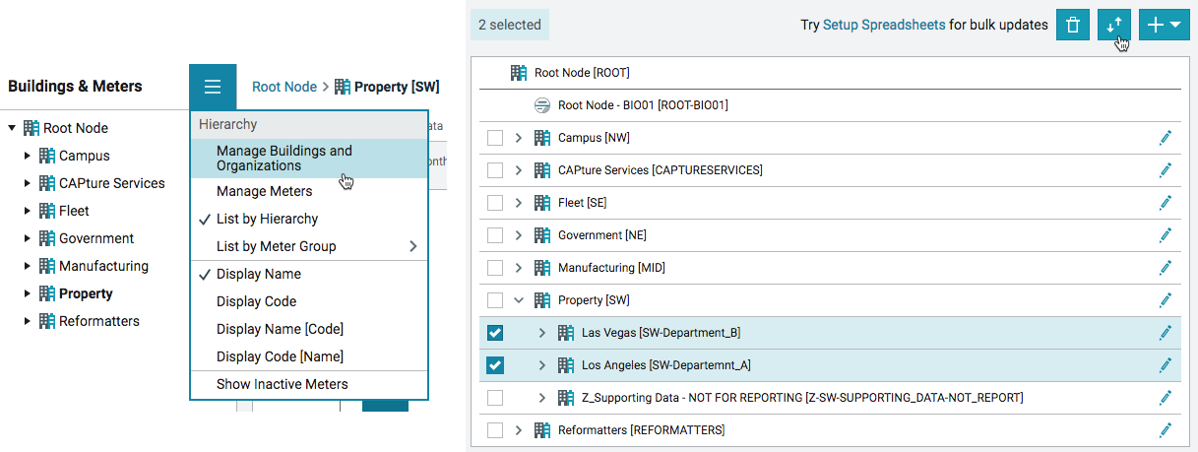Select CAPture Services in left tree
1198x452 pixels.
112,183
